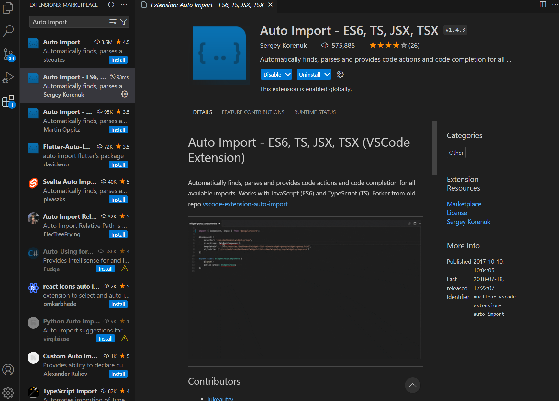
Task: Open the Explorer view in activity bar
Action: click(x=8, y=8)
